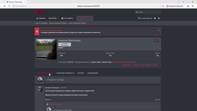Click the Баллы value 126
Image resolution: width=197 pixels, height=111 pixels.
point(157,55)
